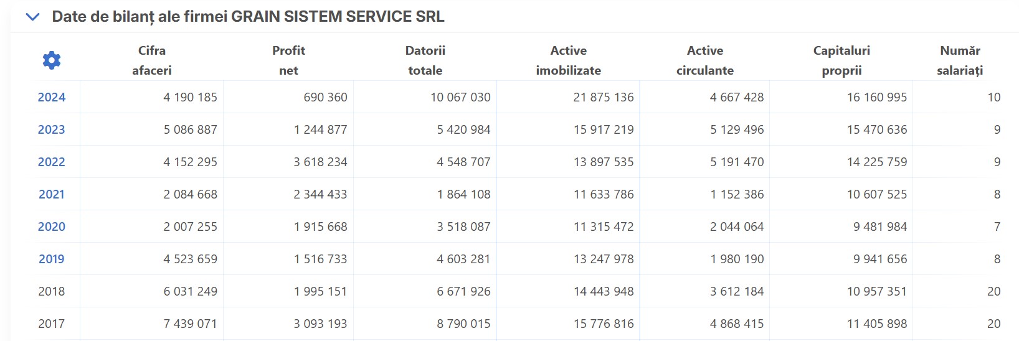Select the 2017 year row label

pos(52,324)
